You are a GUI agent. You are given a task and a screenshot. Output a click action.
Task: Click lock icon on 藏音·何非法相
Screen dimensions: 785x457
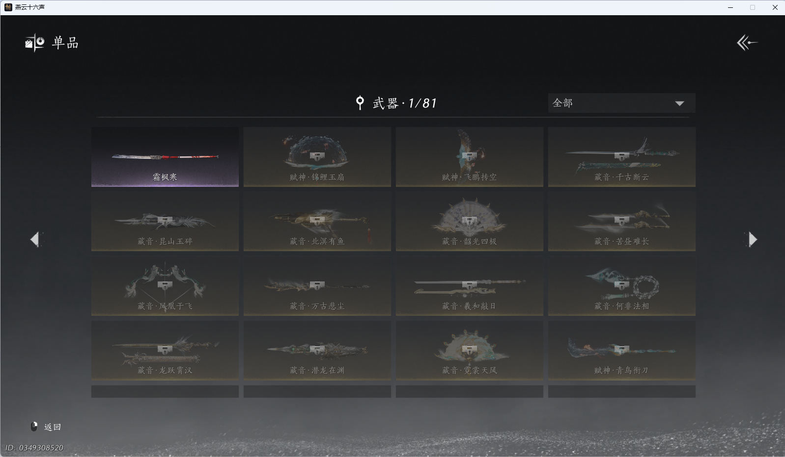click(x=621, y=285)
